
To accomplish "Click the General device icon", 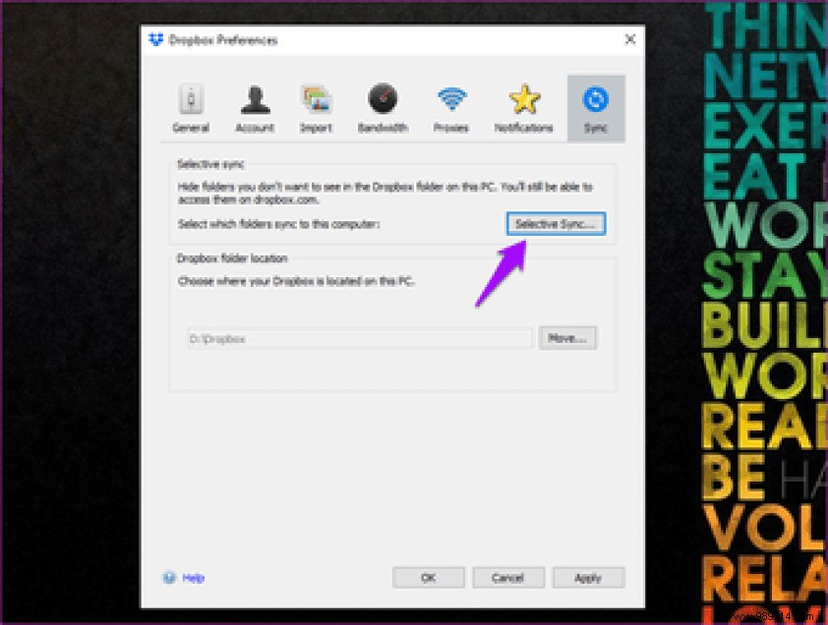I will 190,96.
